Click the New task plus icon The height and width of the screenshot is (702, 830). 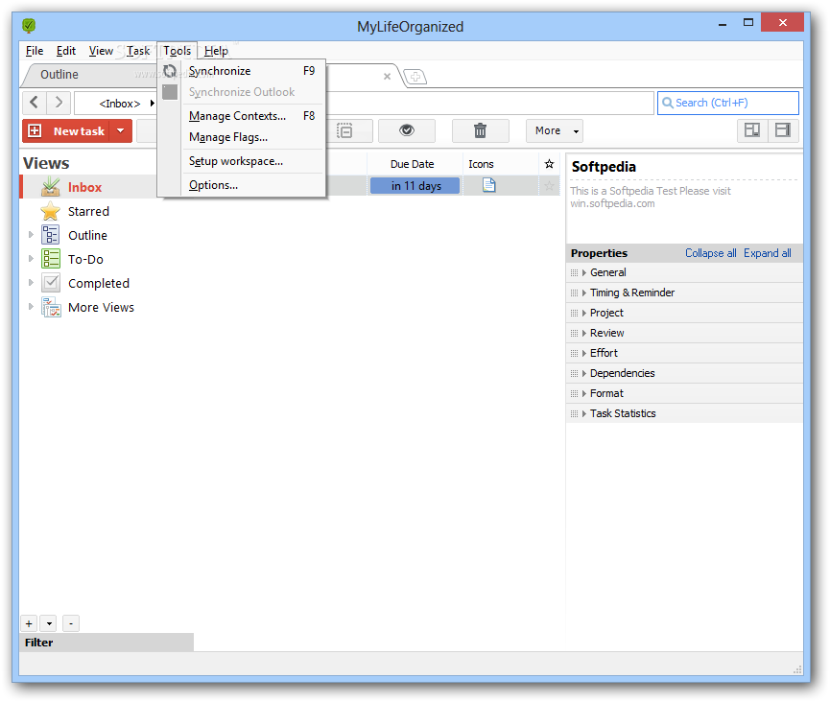35,130
